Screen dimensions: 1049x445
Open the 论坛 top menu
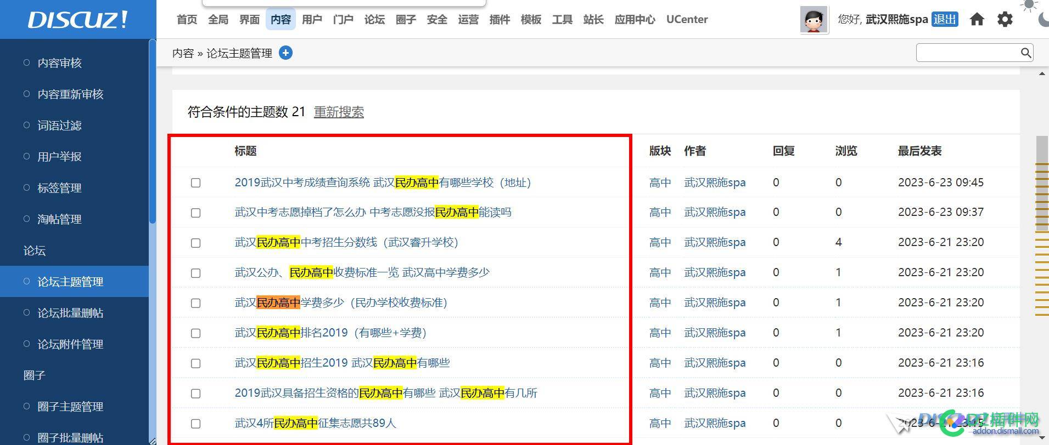pos(374,19)
